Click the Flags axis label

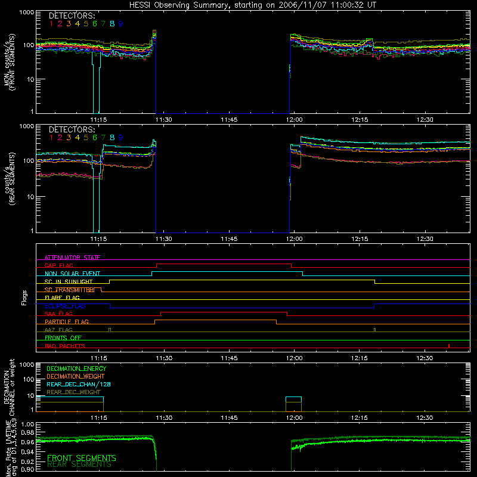(x=24, y=298)
